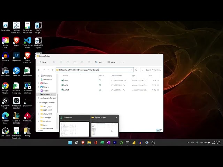Viewport: 223px width, 167px height.
Task: Click the Paste icon in Explorer toolbar
Action: pyautogui.click(x=68, y=62)
